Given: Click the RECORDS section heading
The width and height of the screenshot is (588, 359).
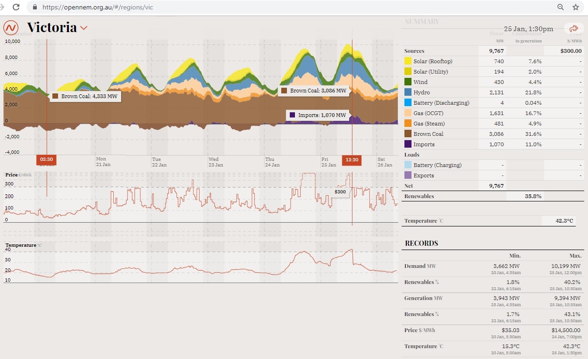Looking at the screenshot, I should [x=421, y=243].
